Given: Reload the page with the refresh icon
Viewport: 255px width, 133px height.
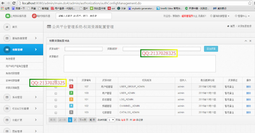Looking at the screenshot, I should tap(14, 3).
